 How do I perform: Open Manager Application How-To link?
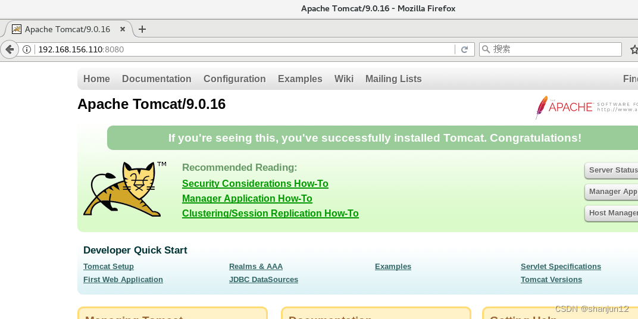pyautogui.click(x=247, y=199)
